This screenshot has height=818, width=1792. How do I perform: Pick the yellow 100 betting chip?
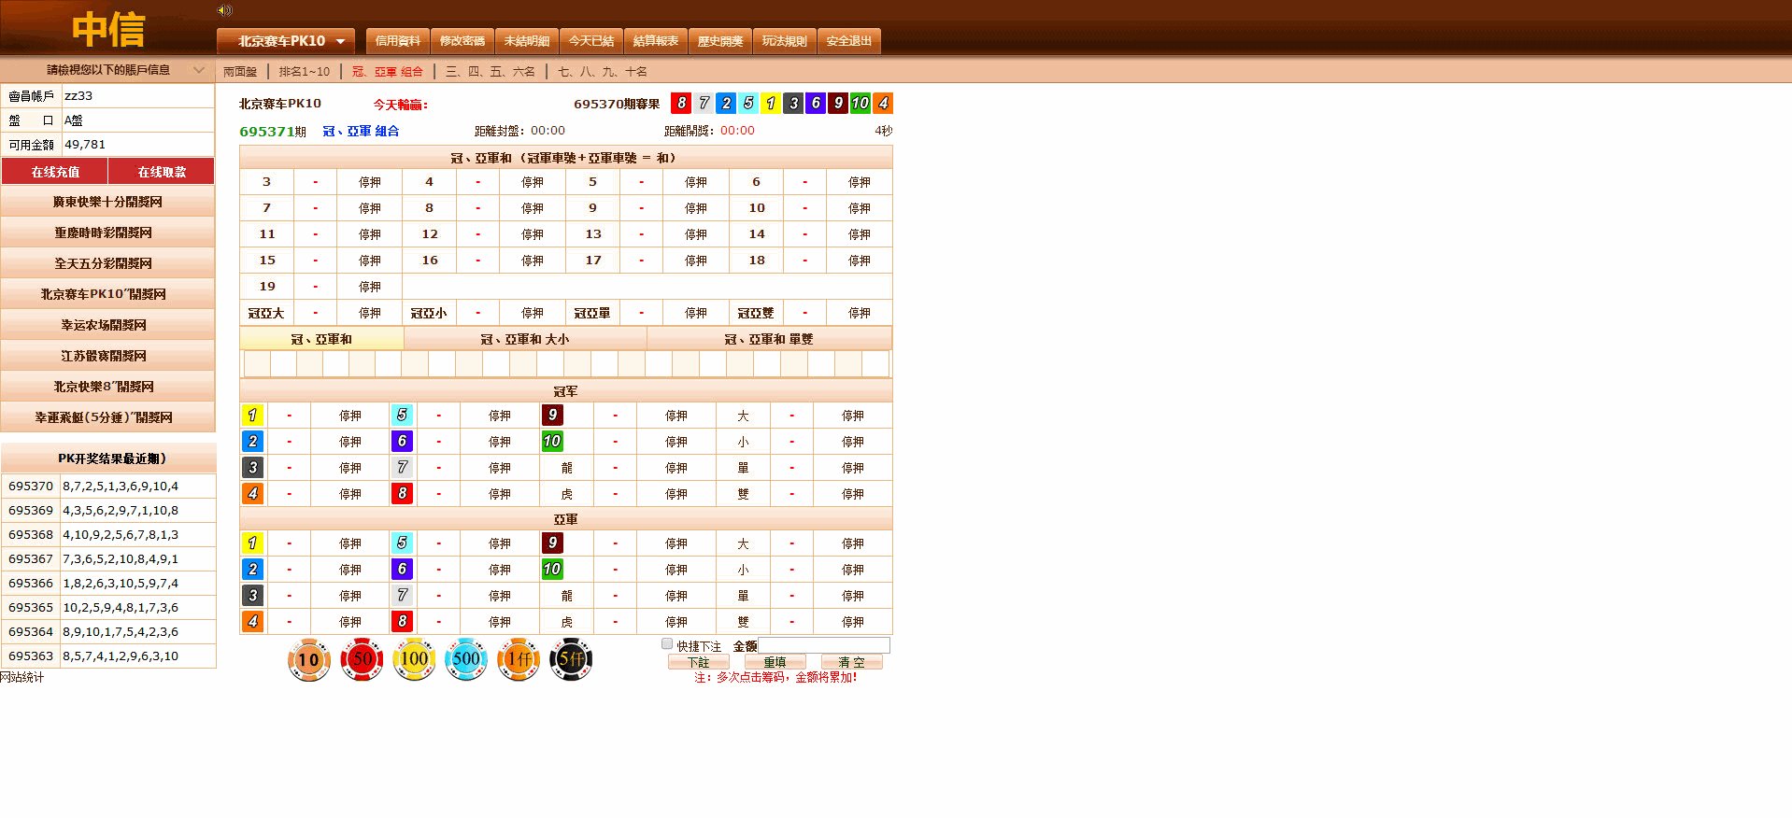pyautogui.click(x=414, y=660)
